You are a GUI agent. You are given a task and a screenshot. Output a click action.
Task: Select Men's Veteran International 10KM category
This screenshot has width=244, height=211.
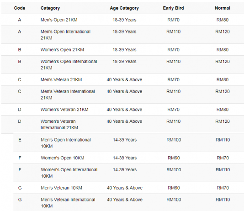click(68, 203)
